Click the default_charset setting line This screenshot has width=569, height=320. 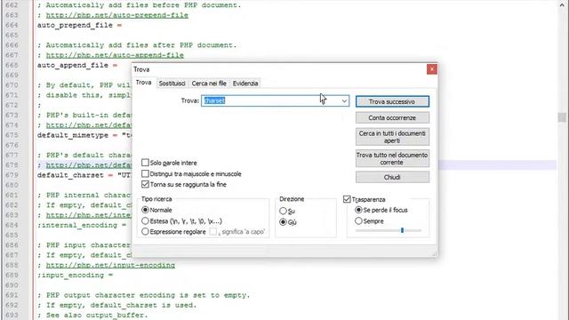pos(84,175)
